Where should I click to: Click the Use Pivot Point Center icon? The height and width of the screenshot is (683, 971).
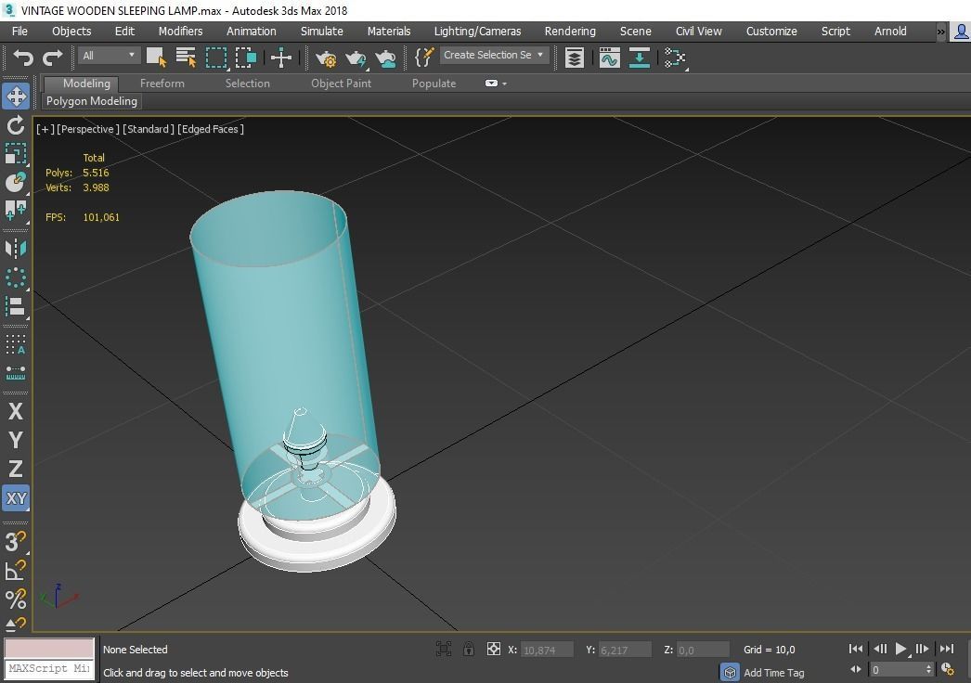[16, 211]
